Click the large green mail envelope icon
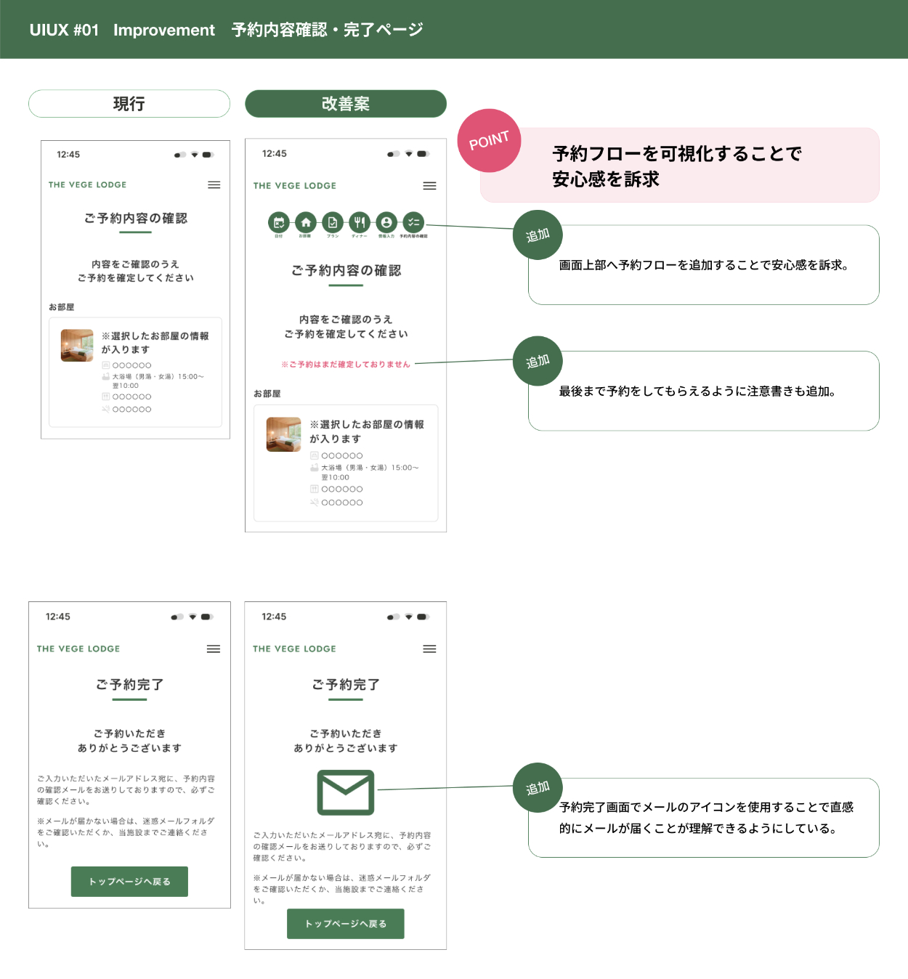This screenshot has height=979, width=908. (x=346, y=792)
